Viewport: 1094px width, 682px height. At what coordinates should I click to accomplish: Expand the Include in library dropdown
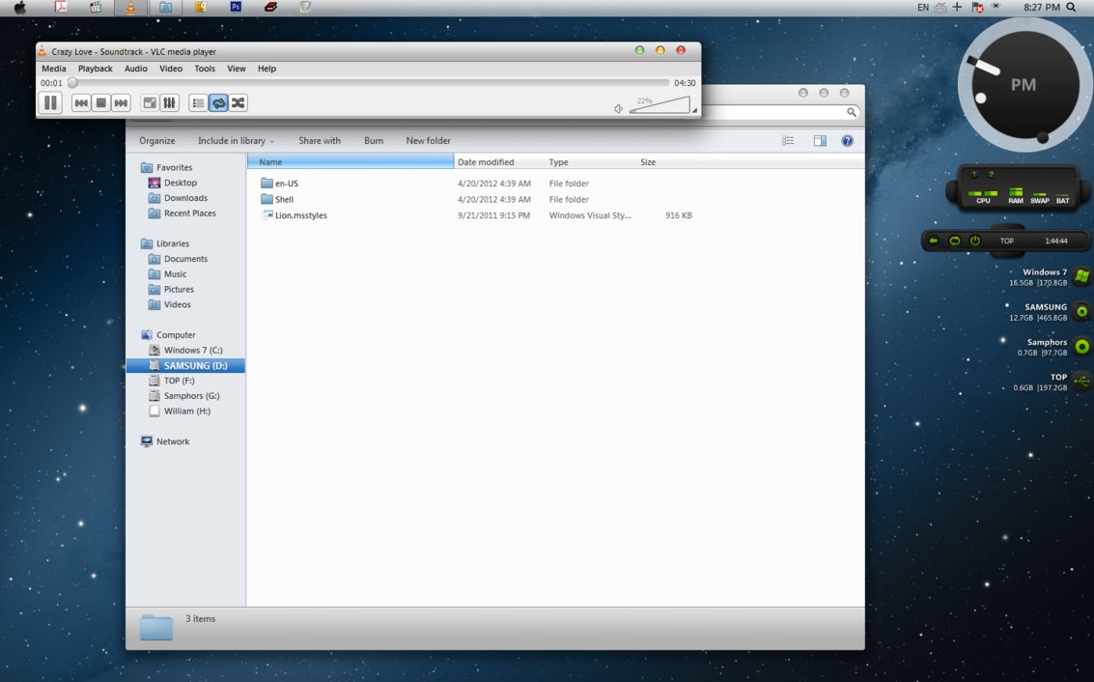pyautogui.click(x=236, y=141)
